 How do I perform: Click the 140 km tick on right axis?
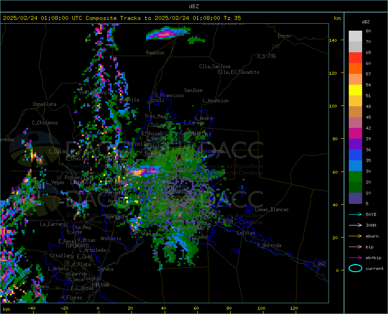pyautogui.click(x=333, y=40)
